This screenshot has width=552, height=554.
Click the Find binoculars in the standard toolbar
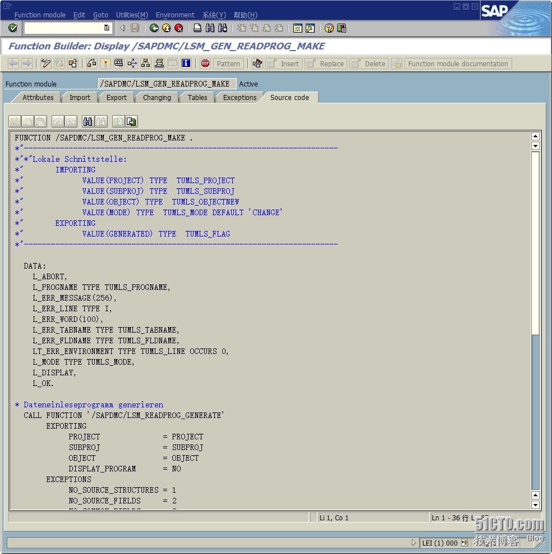pyautogui.click(x=210, y=28)
